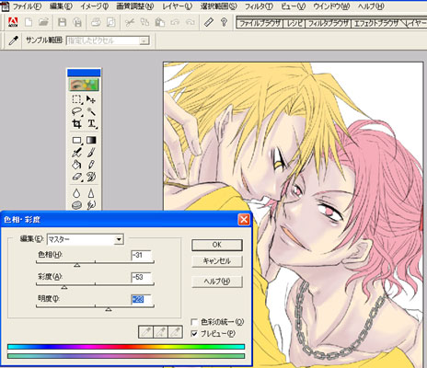Switch to the フィルタブラウザ palette tab
This screenshot has width=427, height=368.
click(x=329, y=23)
